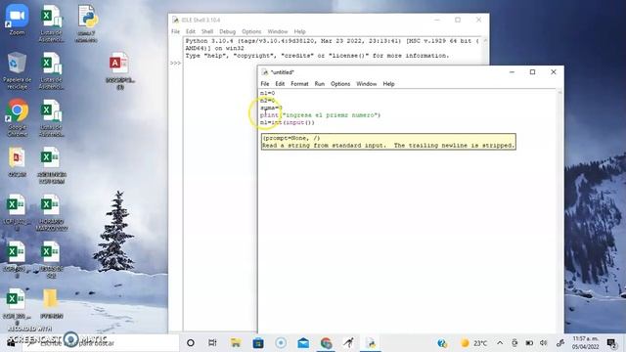Click the untitled editor title bar icon
Screen dimensions: 626x352
point(265,72)
